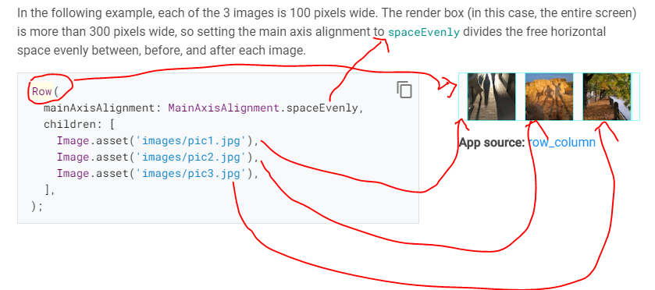The image size is (655, 290).
Task: Click the closing ); at code end
Action: 37,207
